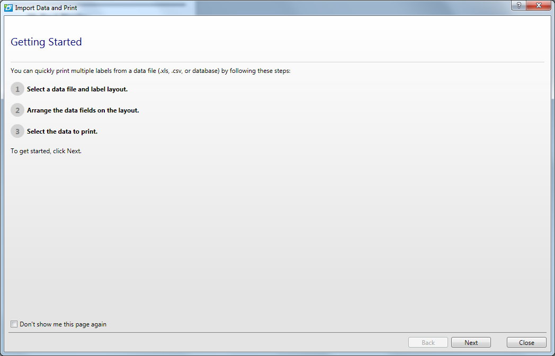Viewport: 555px width, 356px height.
Task: Click the DYMO app icon in title bar
Action: click(x=8, y=7)
